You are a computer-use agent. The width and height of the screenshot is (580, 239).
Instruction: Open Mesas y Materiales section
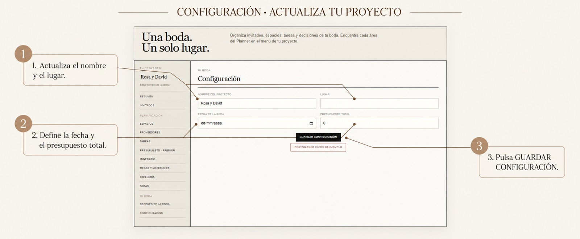tap(154, 168)
